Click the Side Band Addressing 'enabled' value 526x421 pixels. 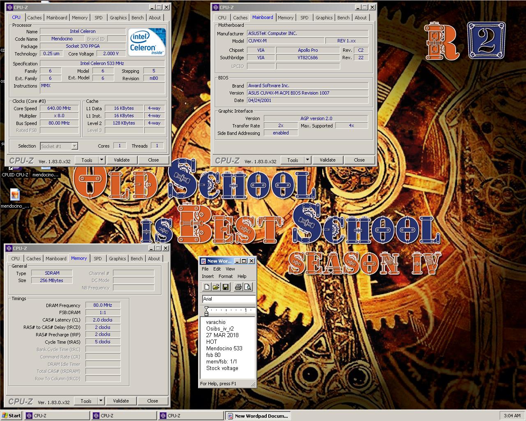pos(281,133)
